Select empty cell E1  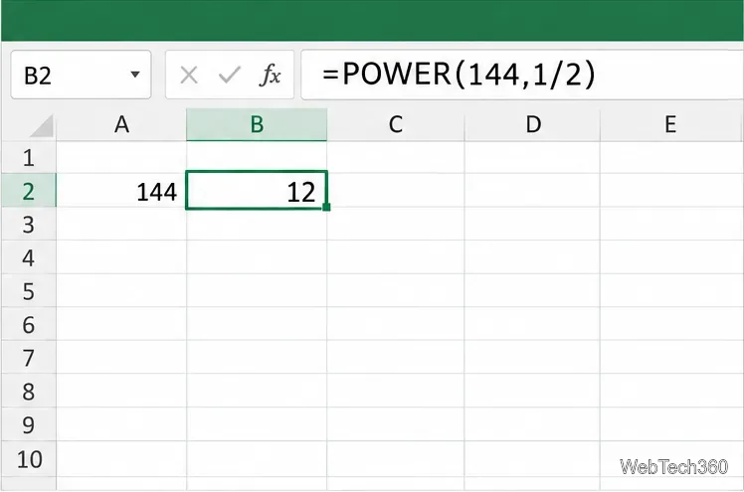[x=671, y=157]
